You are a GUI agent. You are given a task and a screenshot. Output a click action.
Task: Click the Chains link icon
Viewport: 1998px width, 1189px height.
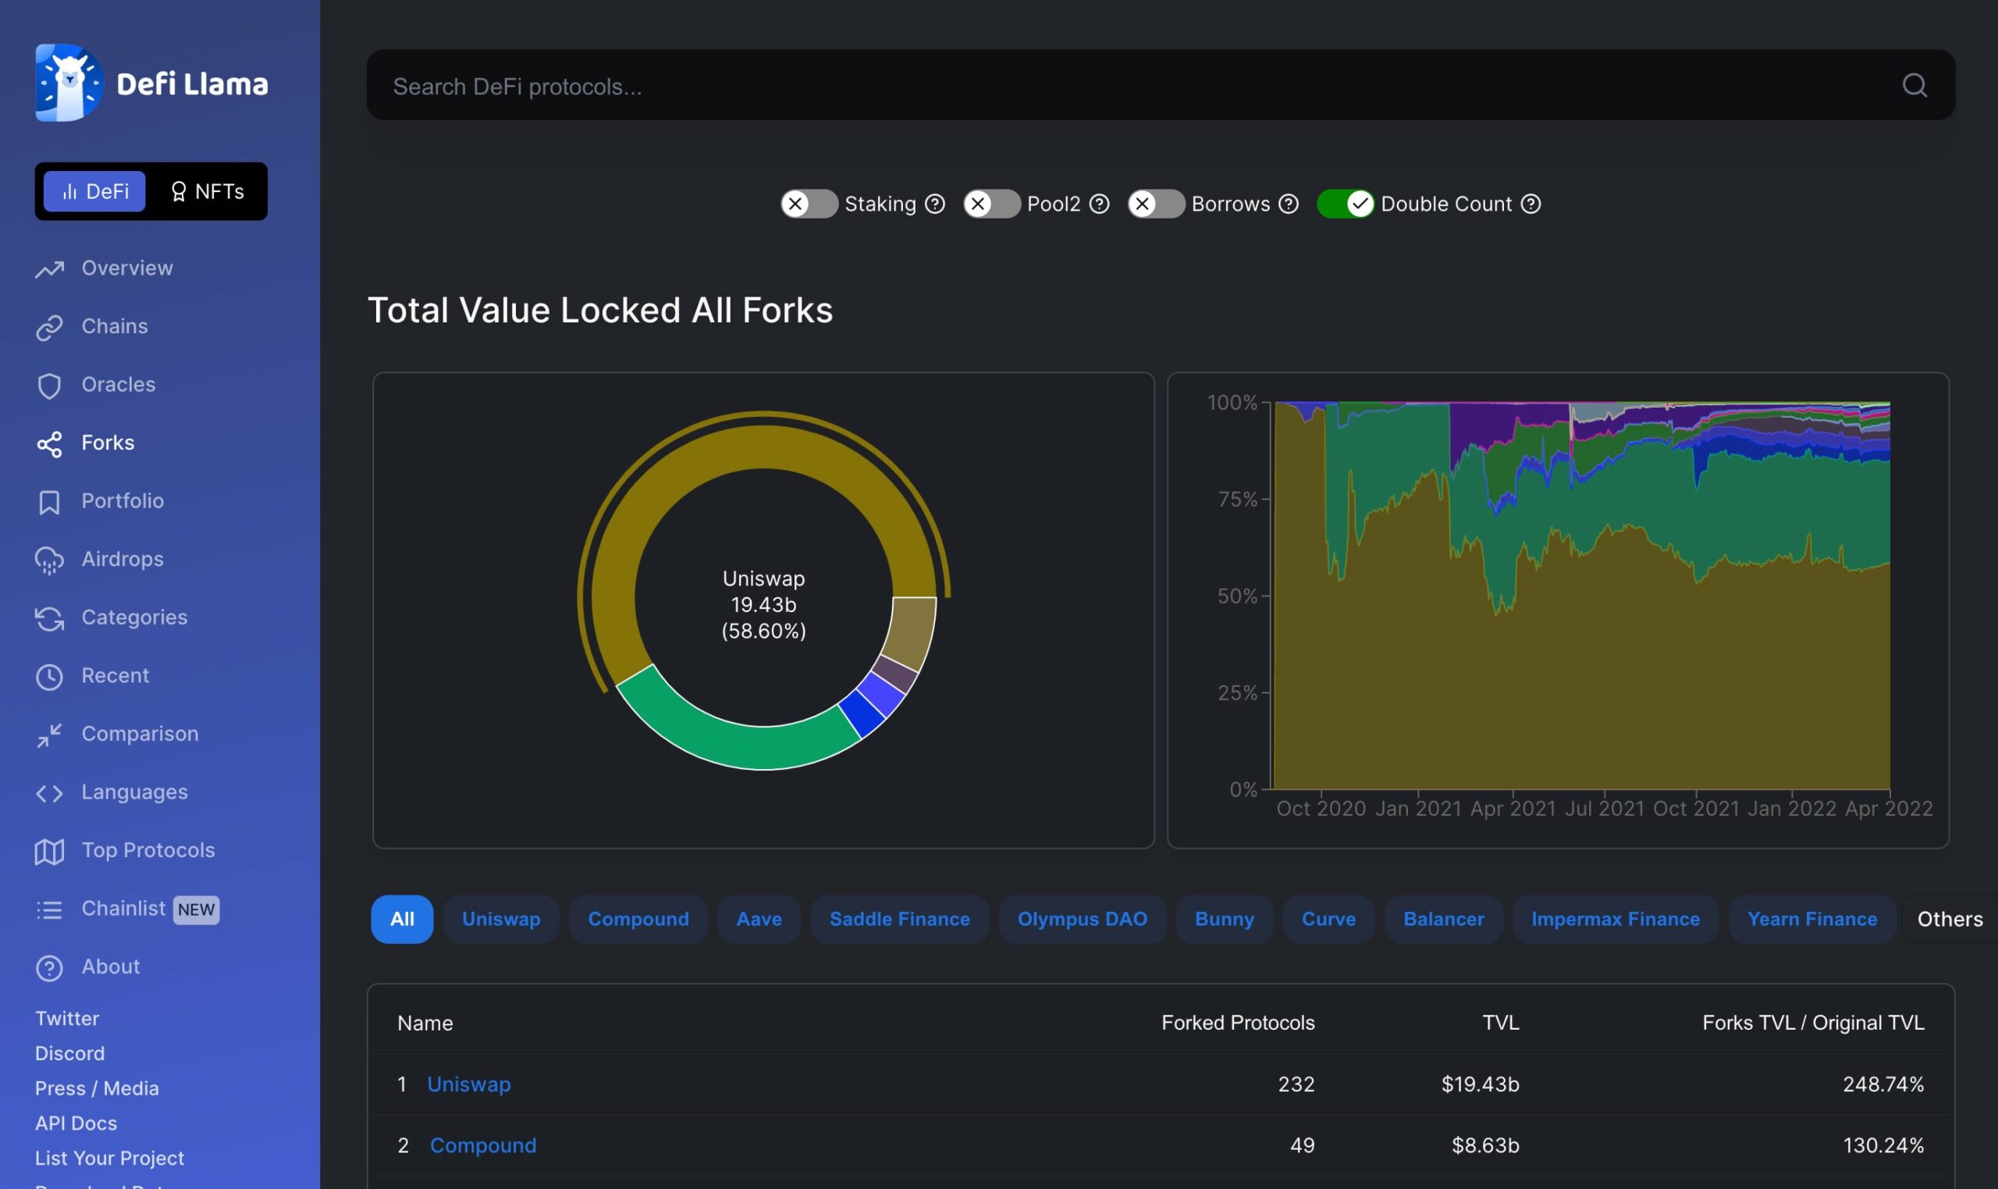click(x=50, y=328)
